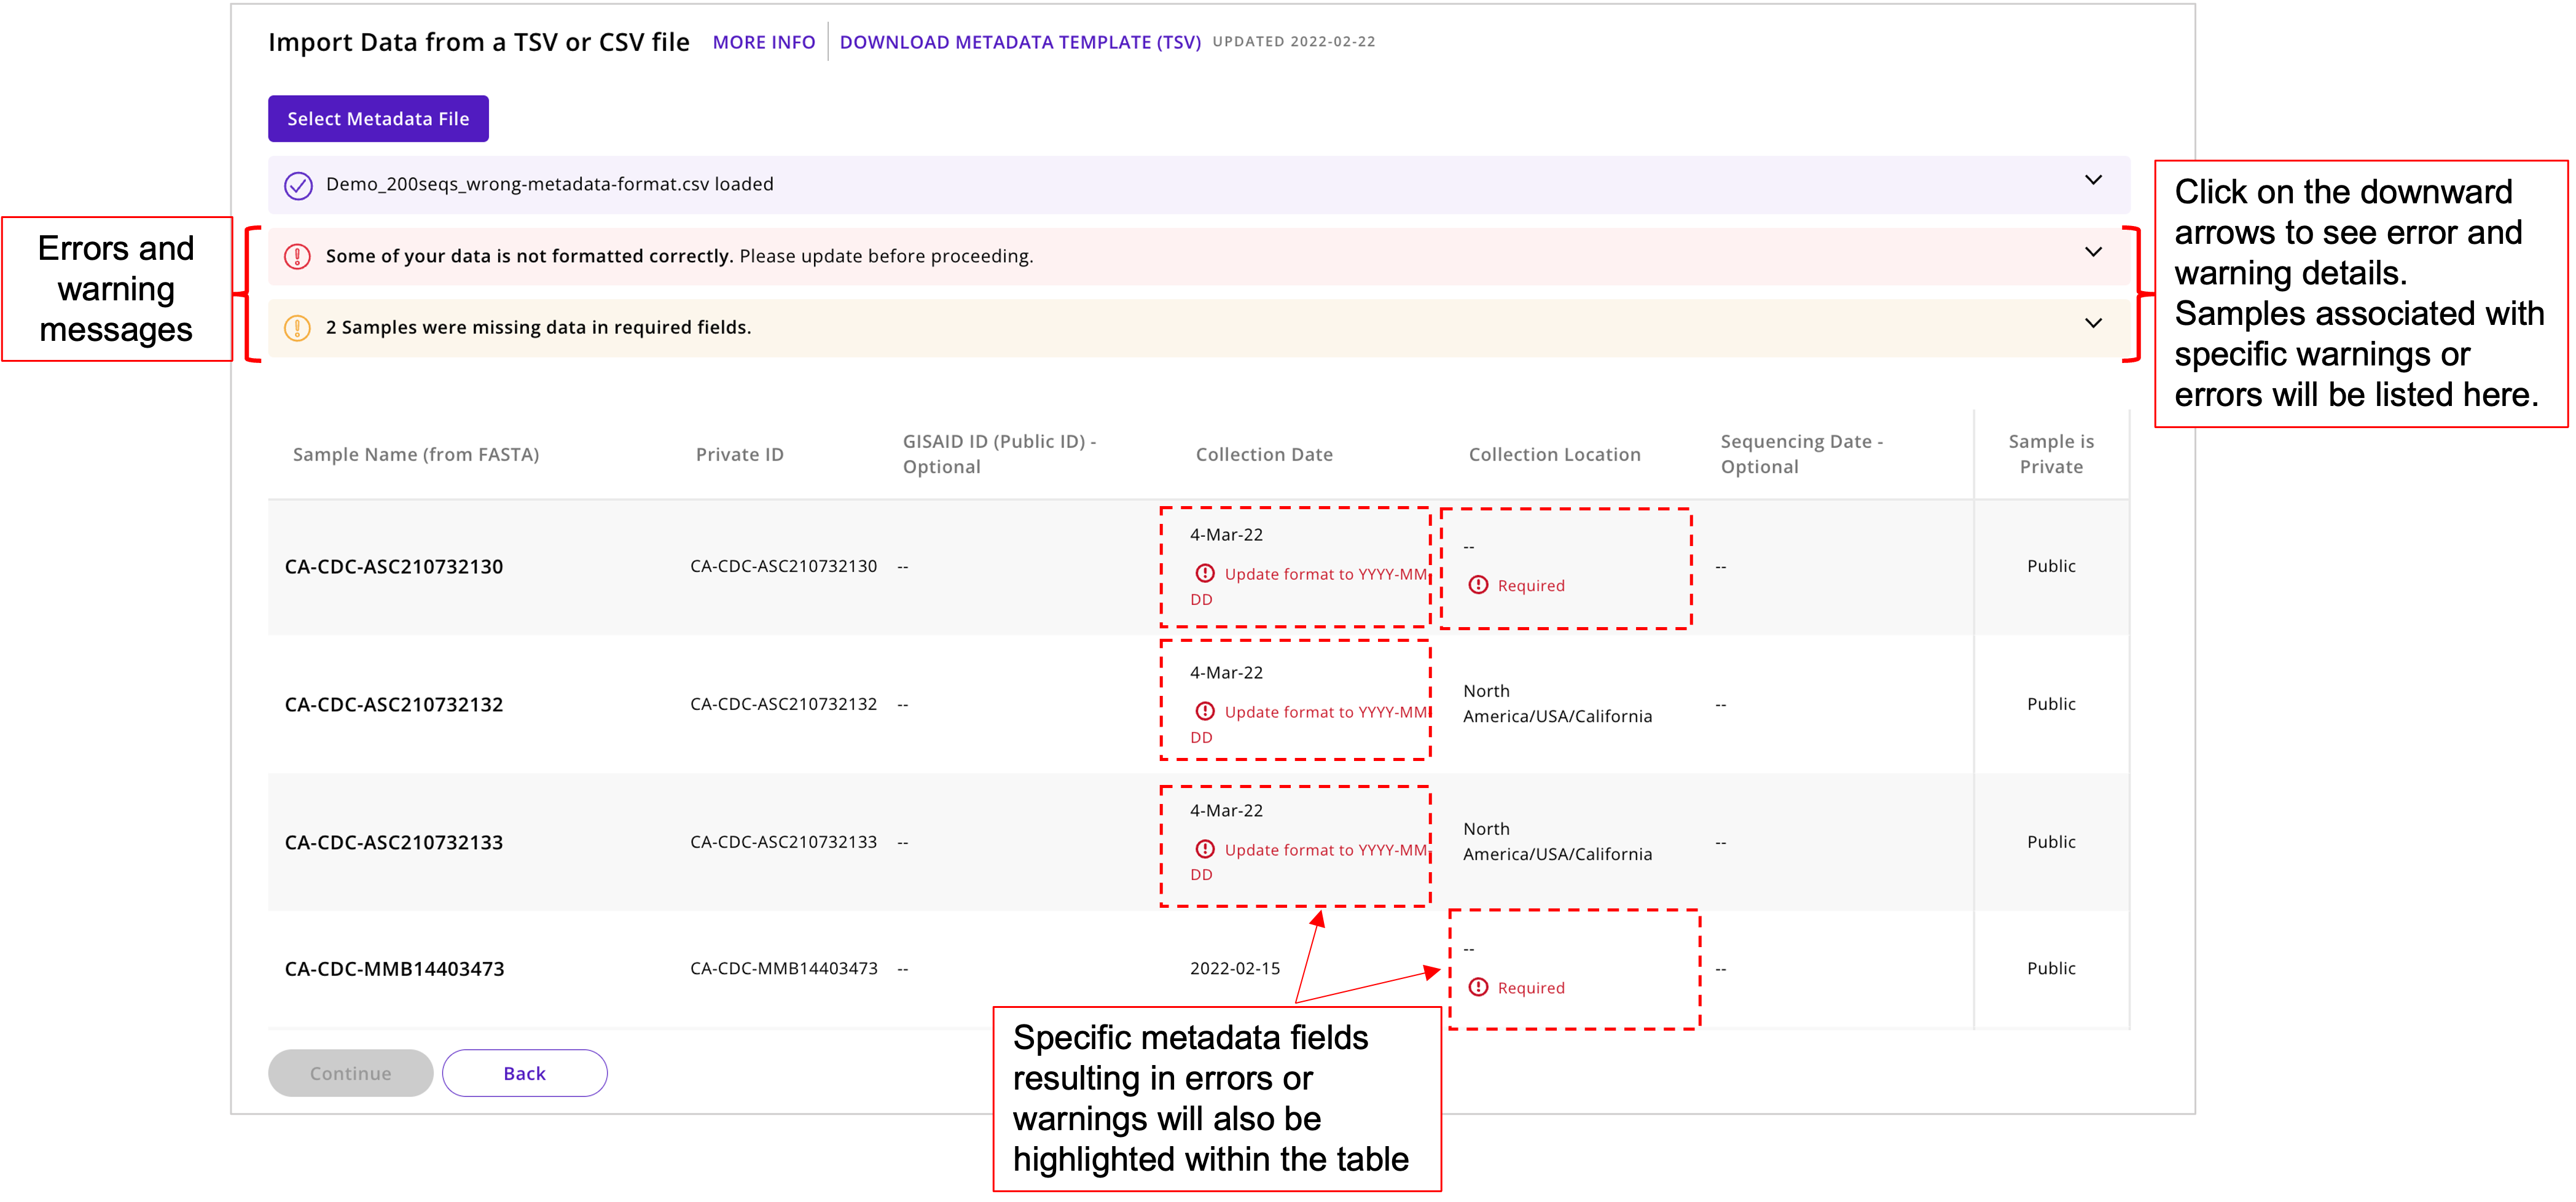This screenshot has height=1202, width=2576.
Task: Expand the missing required fields warning chevron
Action: [x=2093, y=323]
